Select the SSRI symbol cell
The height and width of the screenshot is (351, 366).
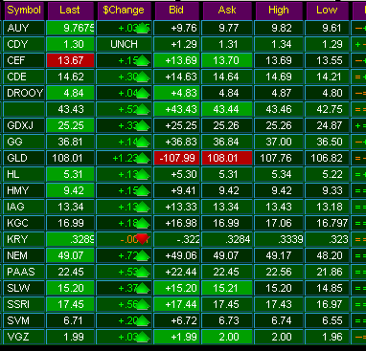24,304
